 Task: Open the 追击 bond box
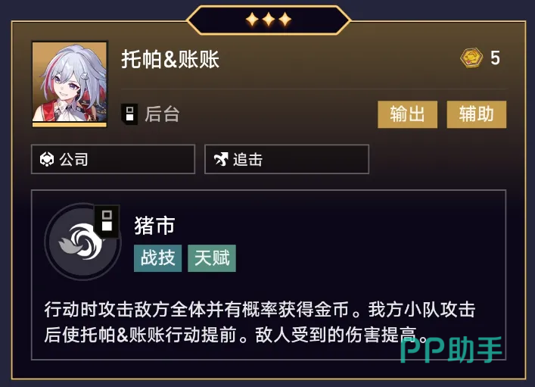(287, 159)
